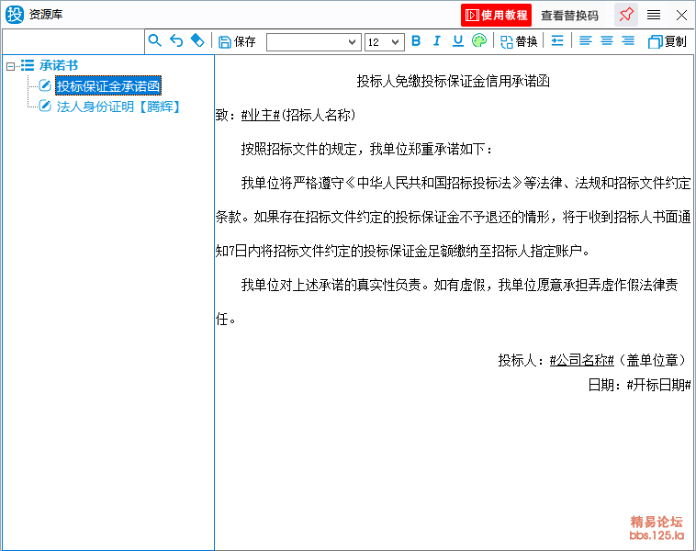Screen dimensions: 696x551
Task: Center align the text
Action: 607,40
